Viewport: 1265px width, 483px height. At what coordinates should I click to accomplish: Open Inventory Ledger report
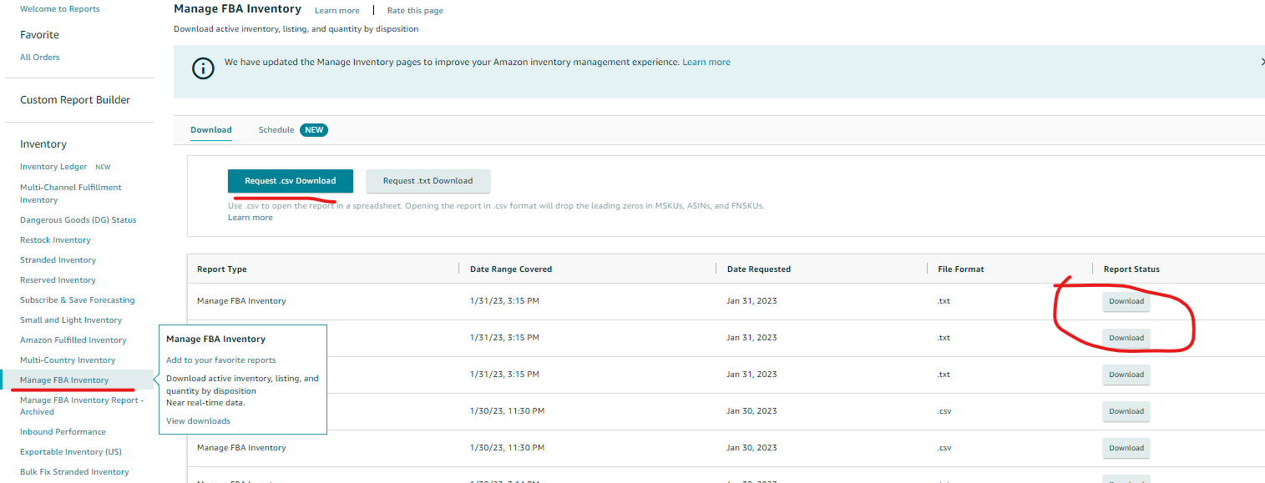click(53, 167)
